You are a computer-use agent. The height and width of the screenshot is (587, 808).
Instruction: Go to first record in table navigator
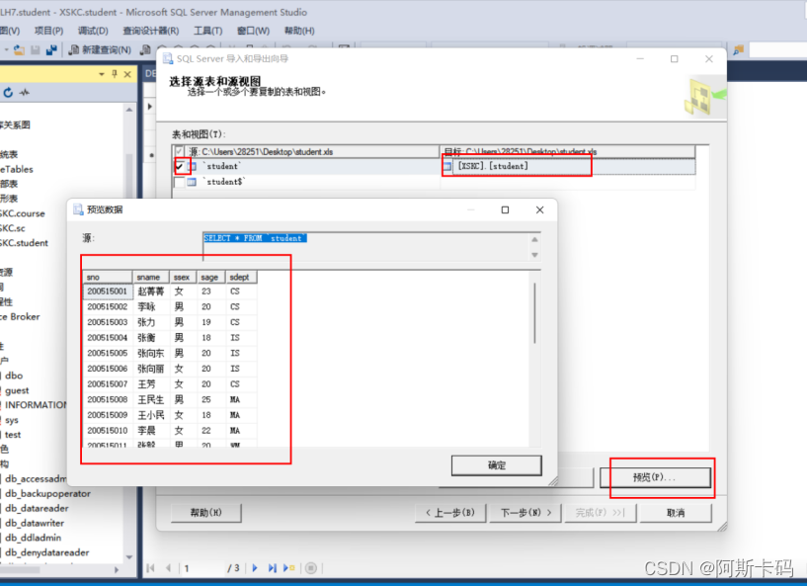coord(150,568)
